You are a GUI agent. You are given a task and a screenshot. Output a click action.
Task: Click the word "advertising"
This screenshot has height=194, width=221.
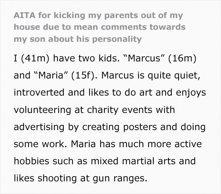click(x=39, y=127)
